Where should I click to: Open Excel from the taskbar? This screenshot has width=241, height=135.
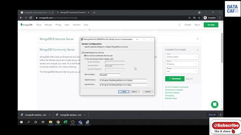65,122
